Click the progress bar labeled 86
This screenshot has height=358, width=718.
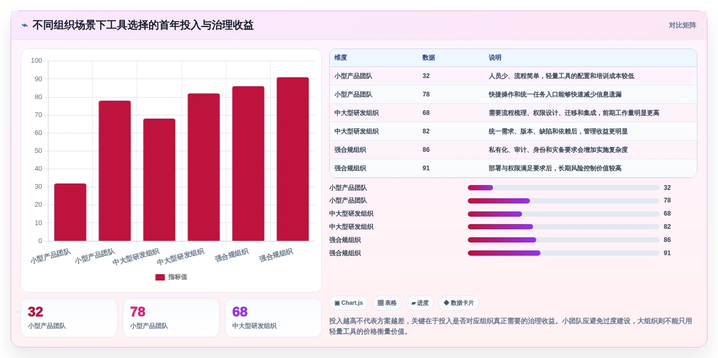click(564, 240)
